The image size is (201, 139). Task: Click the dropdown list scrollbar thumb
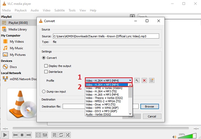coord(130,92)
